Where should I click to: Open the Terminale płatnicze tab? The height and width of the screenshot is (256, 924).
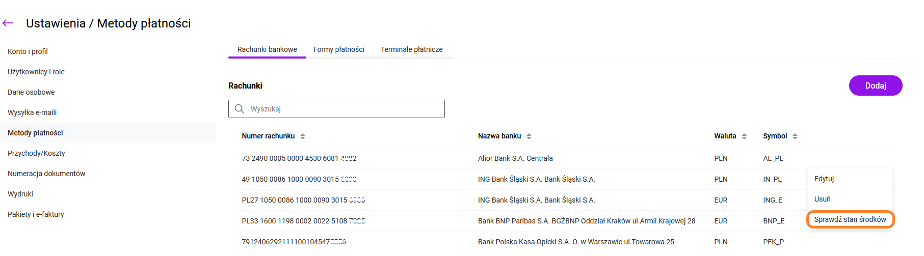(411, 49)
